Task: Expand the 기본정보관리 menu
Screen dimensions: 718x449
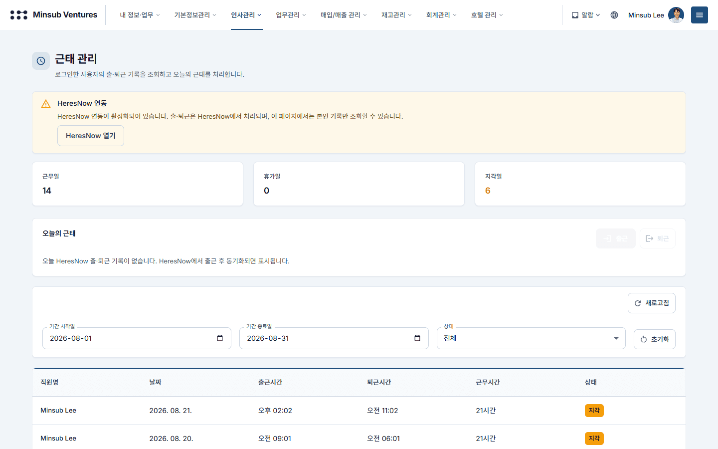Action: 195,15
